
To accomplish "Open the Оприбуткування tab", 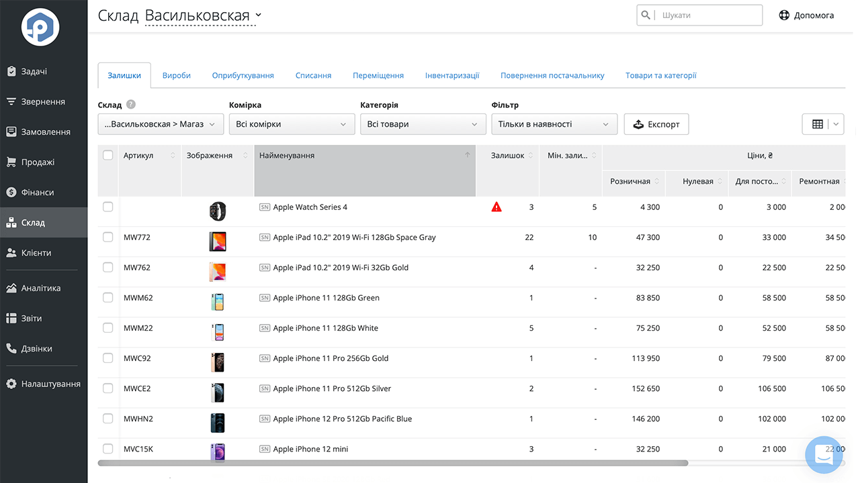I will pos(243,75).
